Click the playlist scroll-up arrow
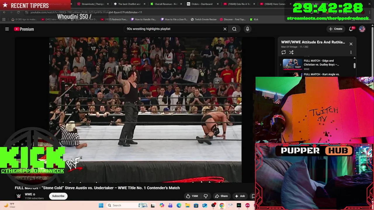 [354, 58]
